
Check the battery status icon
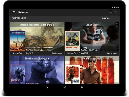click(x=115, y=7)
